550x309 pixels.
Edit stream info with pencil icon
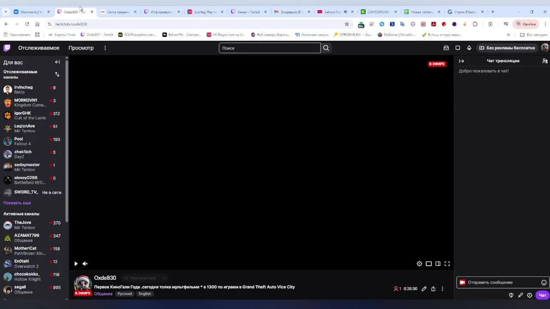pyautogui.click(x=424, y=289)
